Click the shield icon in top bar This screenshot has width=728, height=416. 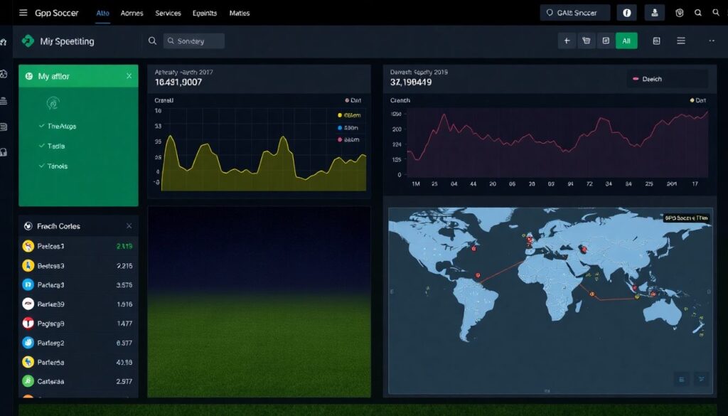pyautogui.click(x=679, y=13)
